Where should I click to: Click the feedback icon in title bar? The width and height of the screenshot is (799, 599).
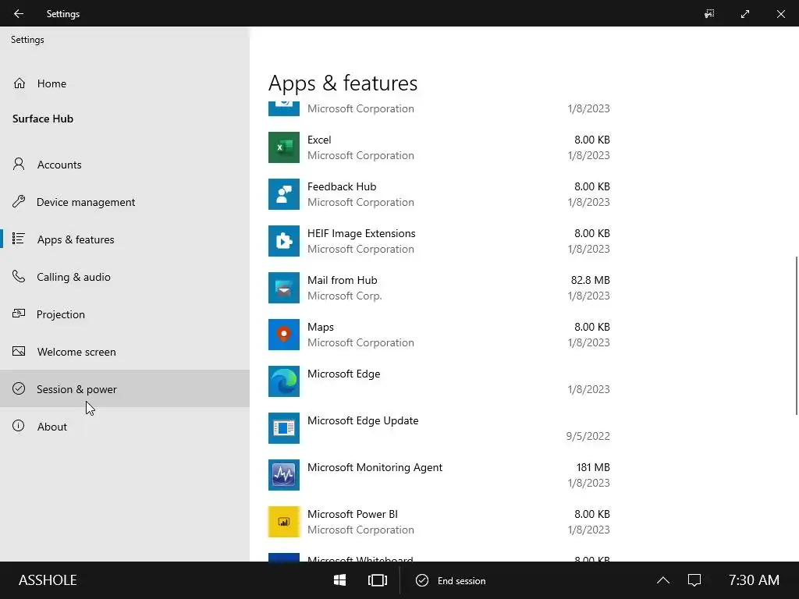(709, 14)
